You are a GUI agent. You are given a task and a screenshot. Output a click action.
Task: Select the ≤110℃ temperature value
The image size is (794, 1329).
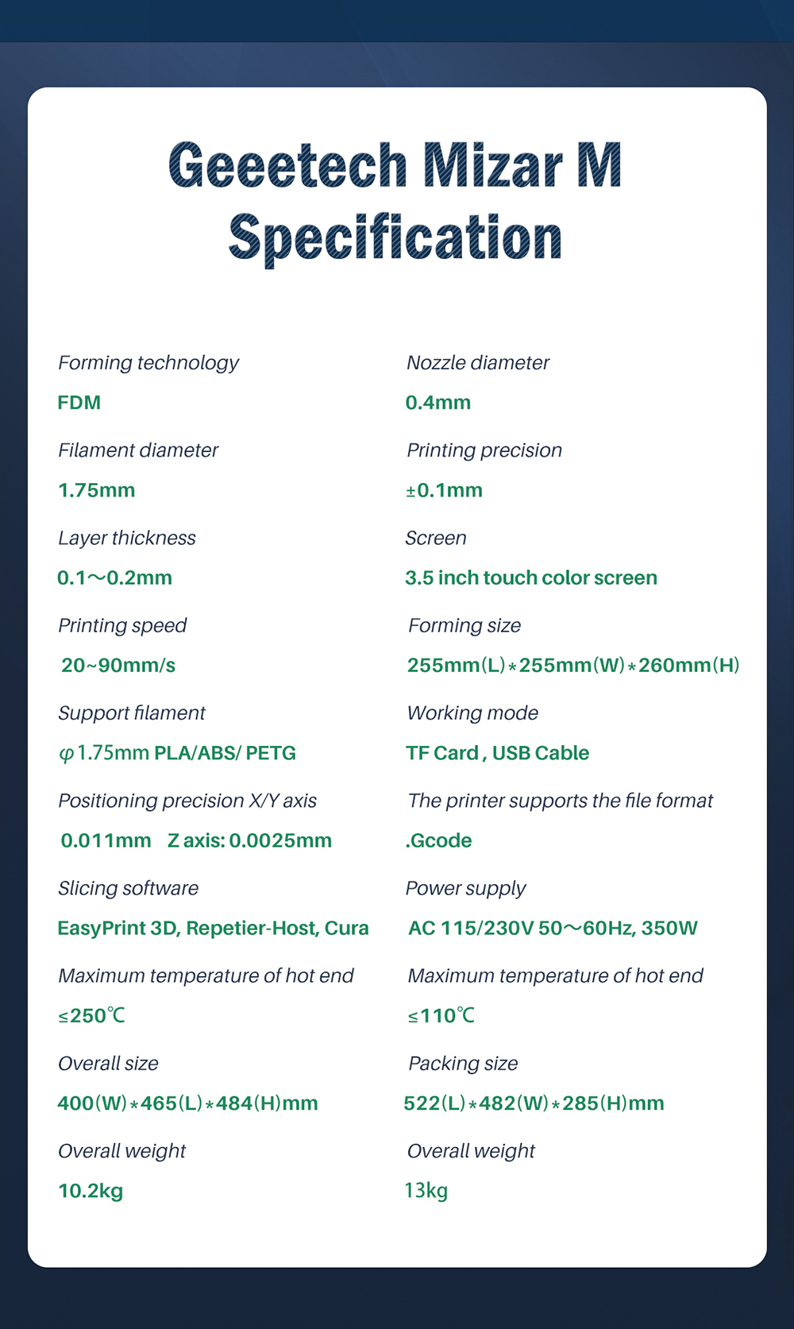pos(441,1016)
